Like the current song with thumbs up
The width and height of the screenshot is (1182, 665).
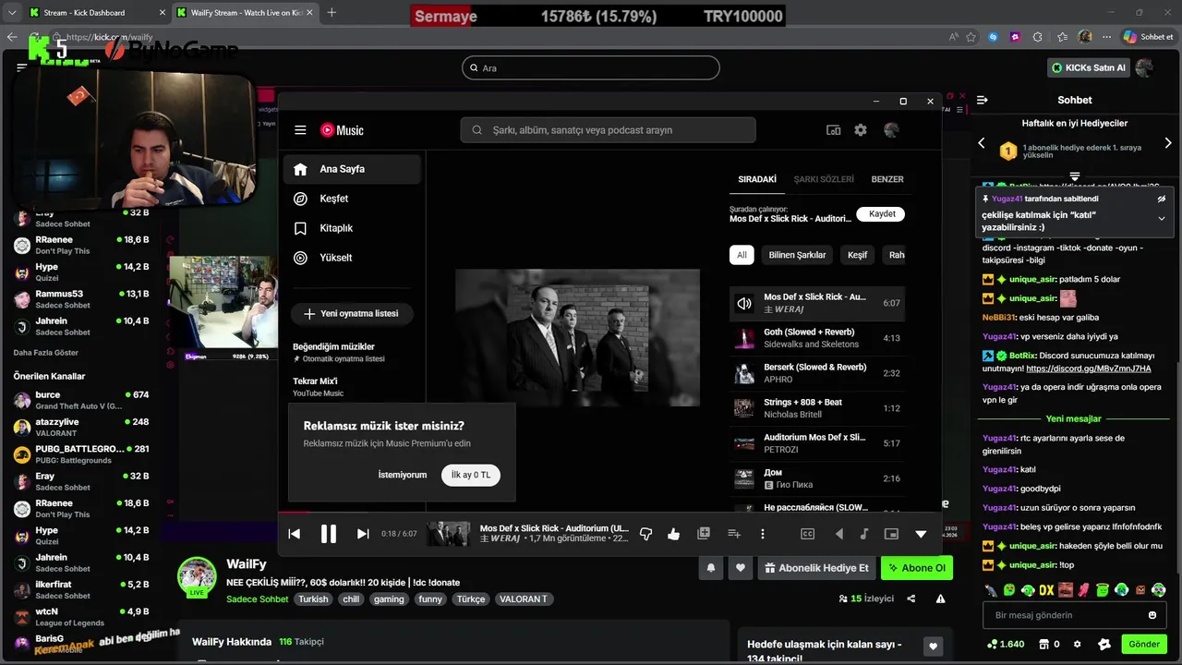pyautogui.click(x=673, y=534)
